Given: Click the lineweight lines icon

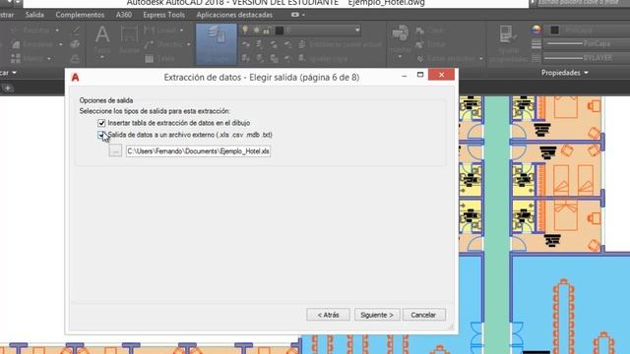Looking at the screenshot, I should (535, 43).
